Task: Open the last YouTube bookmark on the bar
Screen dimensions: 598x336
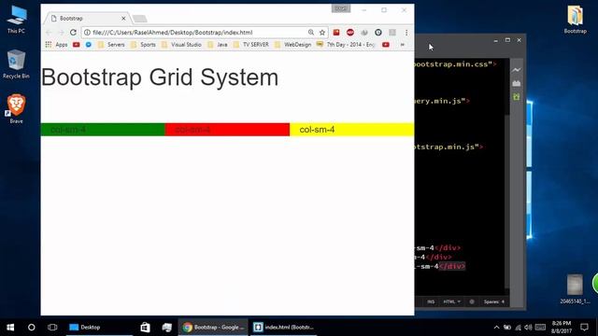Action: point(386,45)
